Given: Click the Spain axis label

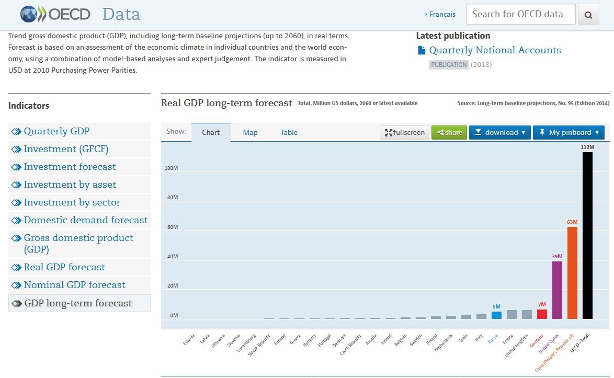Looking at the screenshot, I should [x=463, y=338].
